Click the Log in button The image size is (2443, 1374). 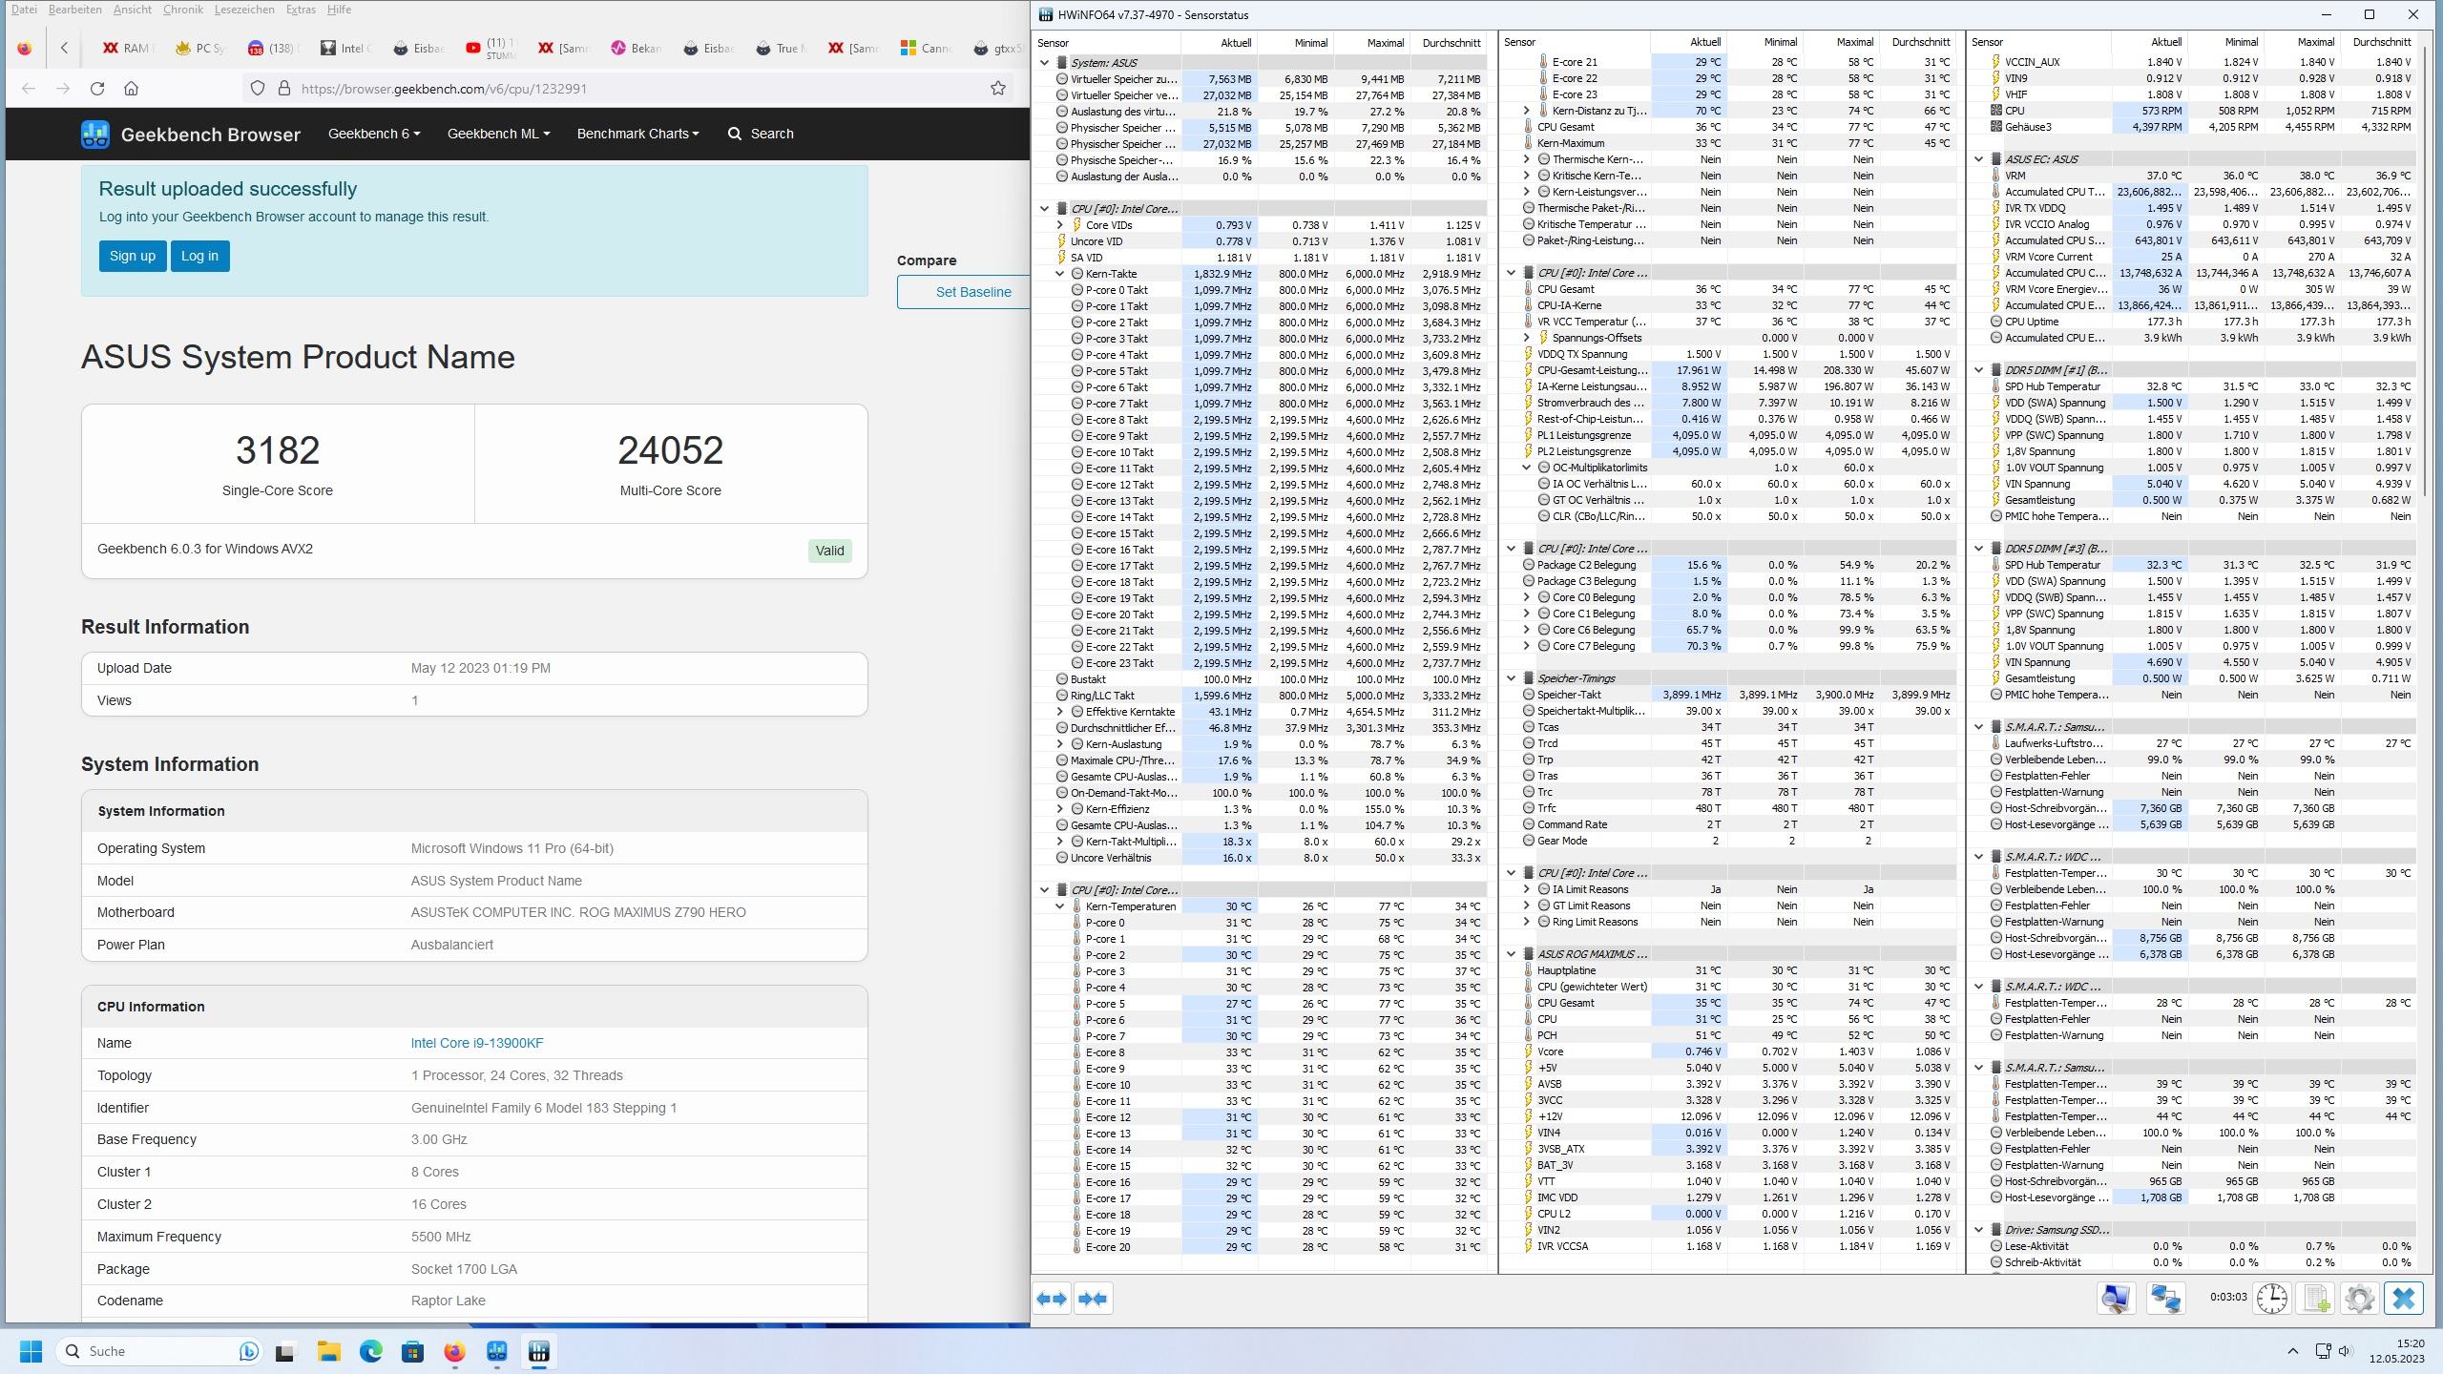point(199,256)
